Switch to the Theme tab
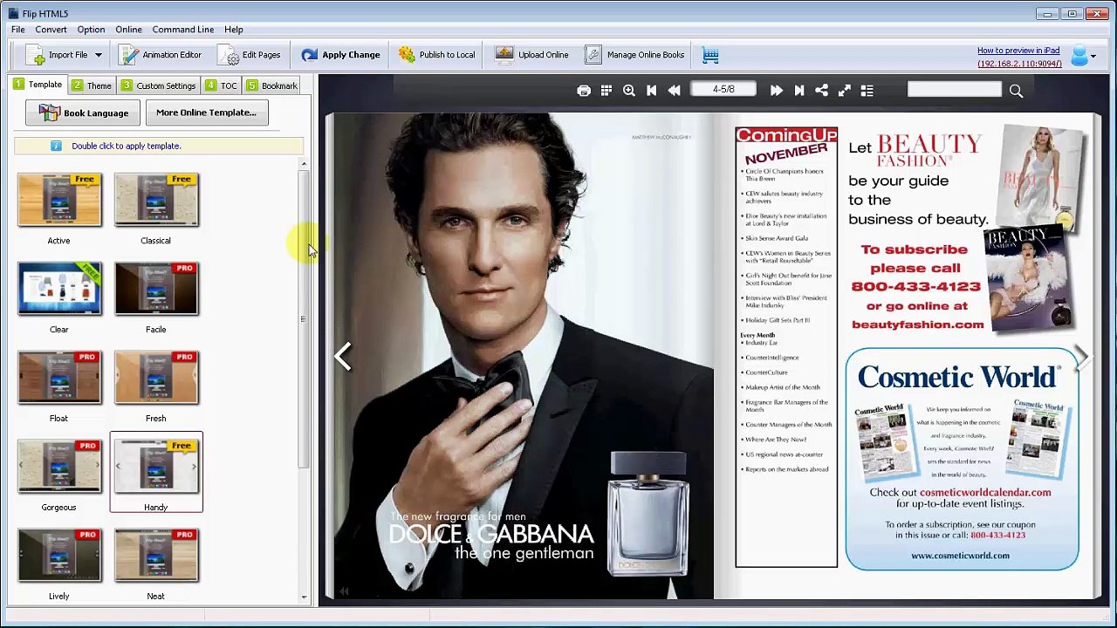This screenshot has width=1117, height=628. 92,85
